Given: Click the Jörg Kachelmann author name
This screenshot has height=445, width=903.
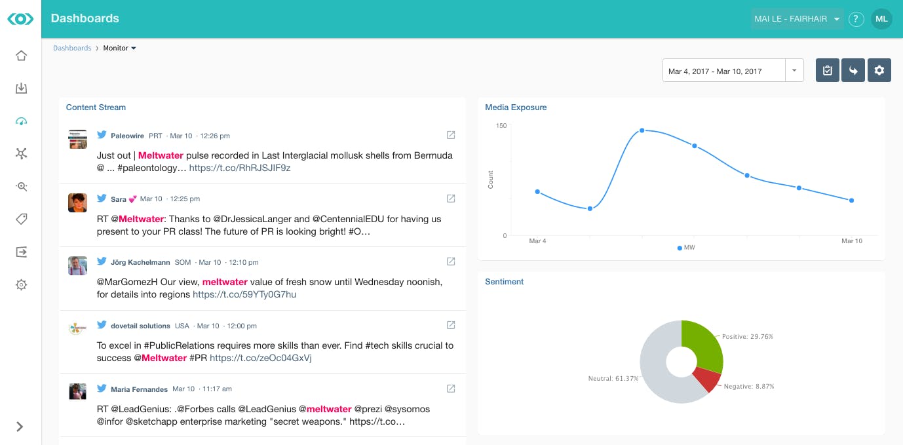Looking at the screenshot, I should tap(141, 262).
